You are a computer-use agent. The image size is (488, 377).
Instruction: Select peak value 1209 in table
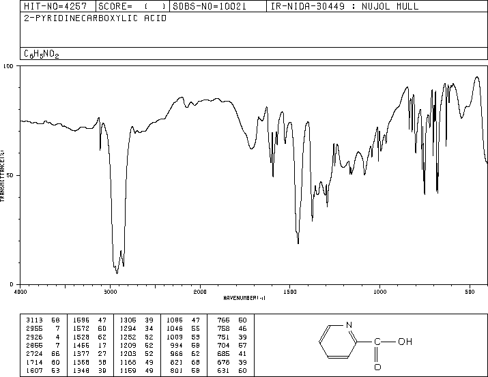[128, 345]
